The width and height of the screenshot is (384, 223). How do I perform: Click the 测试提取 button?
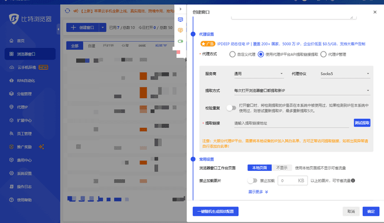(x=362, y=123)
